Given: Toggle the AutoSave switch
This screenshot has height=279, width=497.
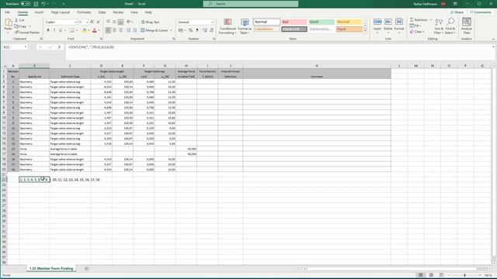Looking at the screenshot, I should [x=26, y=4].
